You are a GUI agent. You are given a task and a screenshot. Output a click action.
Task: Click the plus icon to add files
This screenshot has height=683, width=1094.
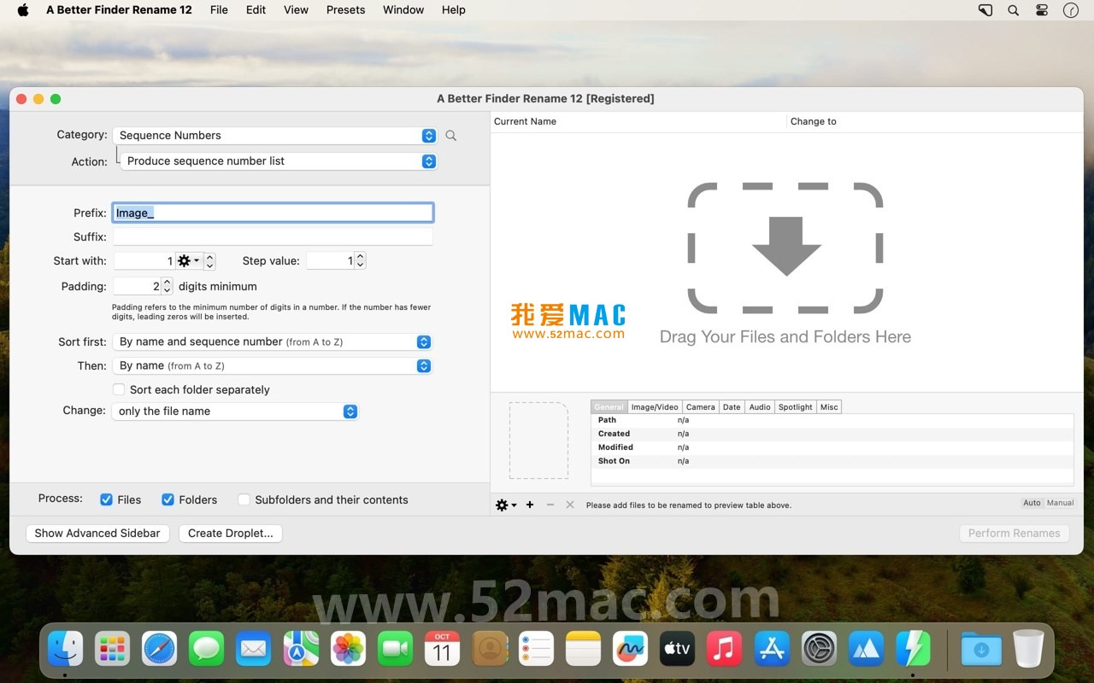pos(530,505)
